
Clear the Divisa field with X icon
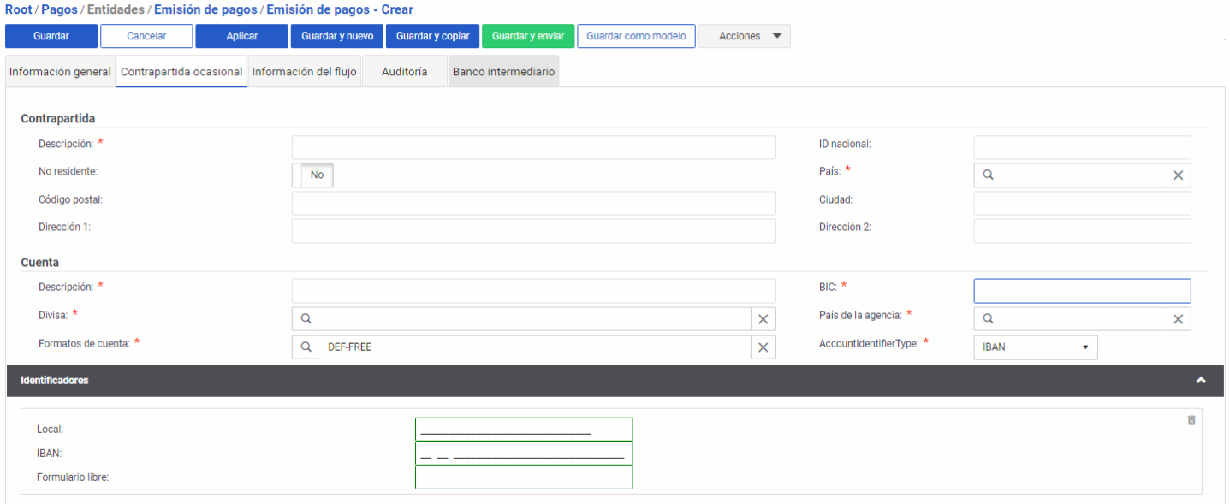coord(763,319)
